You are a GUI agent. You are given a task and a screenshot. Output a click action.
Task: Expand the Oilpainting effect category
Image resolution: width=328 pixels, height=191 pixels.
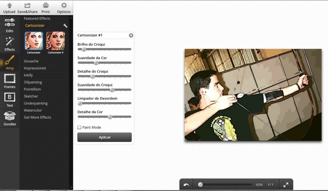(x=33, y=82)
